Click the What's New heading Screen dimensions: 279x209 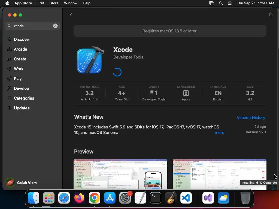point(89,117)
